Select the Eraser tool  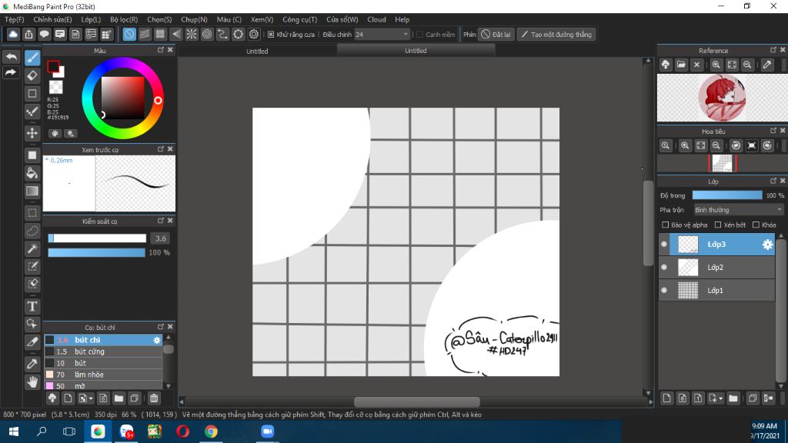coord(32,75)
